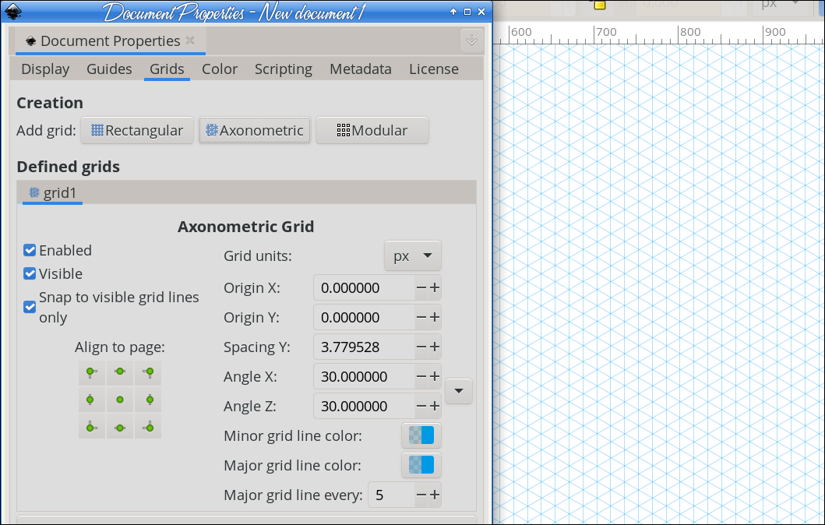825x525 pixels.
Task: Click the Angle Z input field
Action: tap(364, 406)
